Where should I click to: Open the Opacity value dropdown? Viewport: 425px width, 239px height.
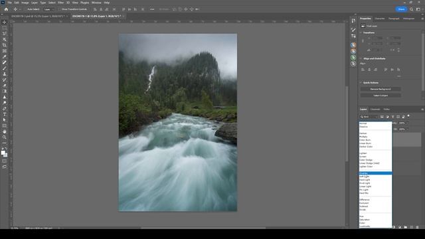click(x=407, y=123)
